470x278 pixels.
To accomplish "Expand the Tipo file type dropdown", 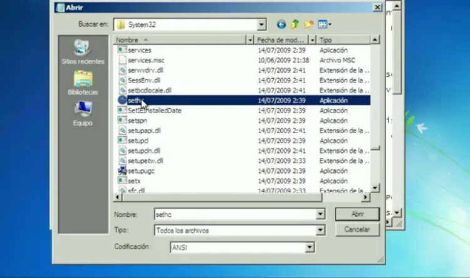I will point(320,230).
